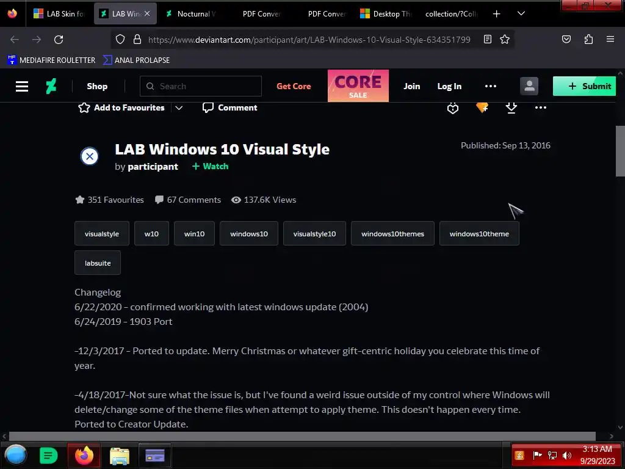This screenshot has width=625, height=469.
Task: Click the orange diamond Core icon
Action: [x=482, y=107]
